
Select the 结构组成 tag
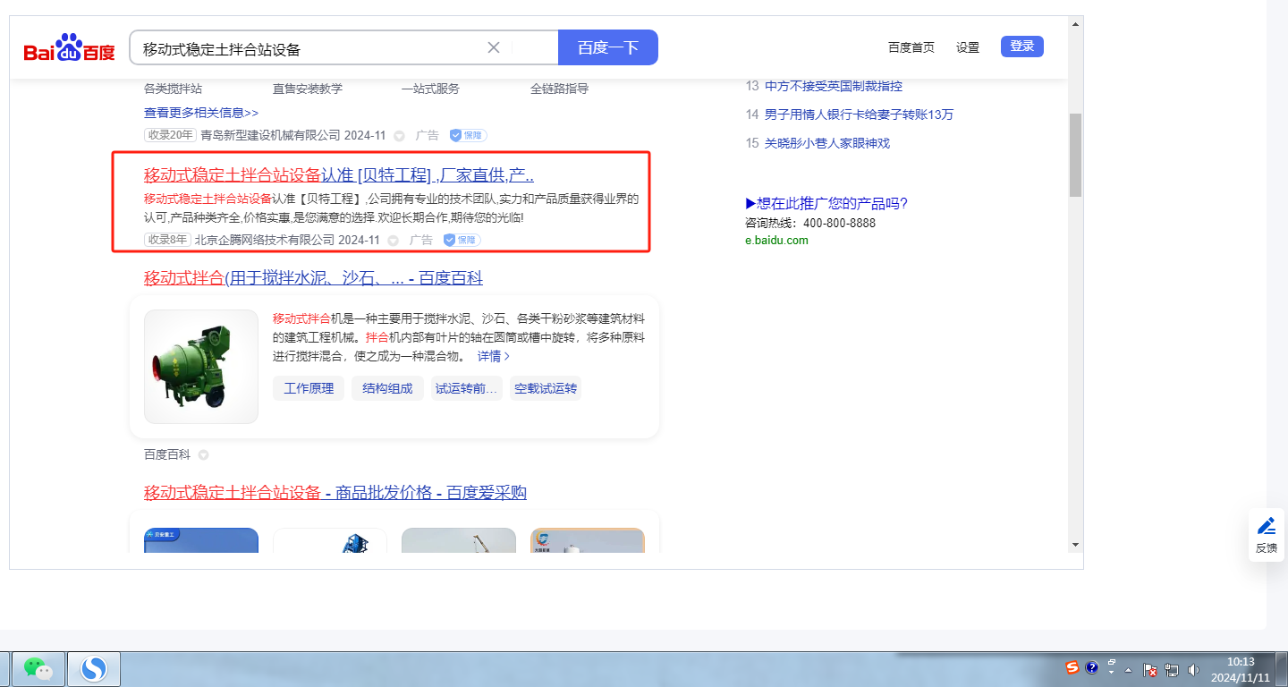387,388
